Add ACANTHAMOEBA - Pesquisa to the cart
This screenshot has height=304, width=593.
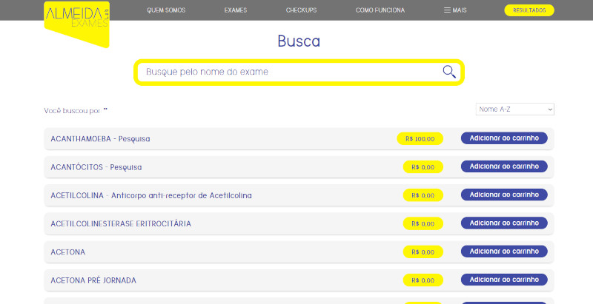(504, 138)
